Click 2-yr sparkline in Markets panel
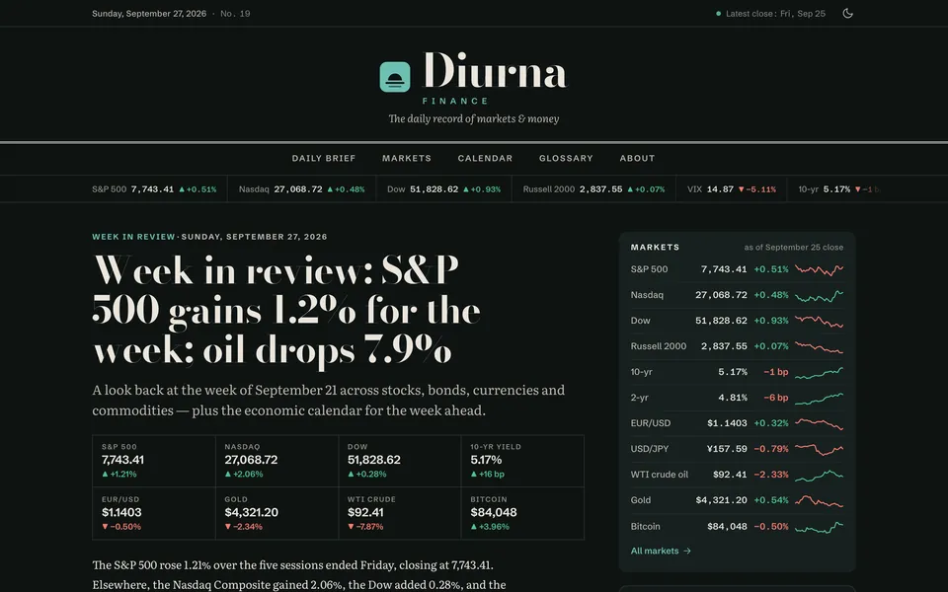Screen dimensions: 948x592 (x=820, y=398)
